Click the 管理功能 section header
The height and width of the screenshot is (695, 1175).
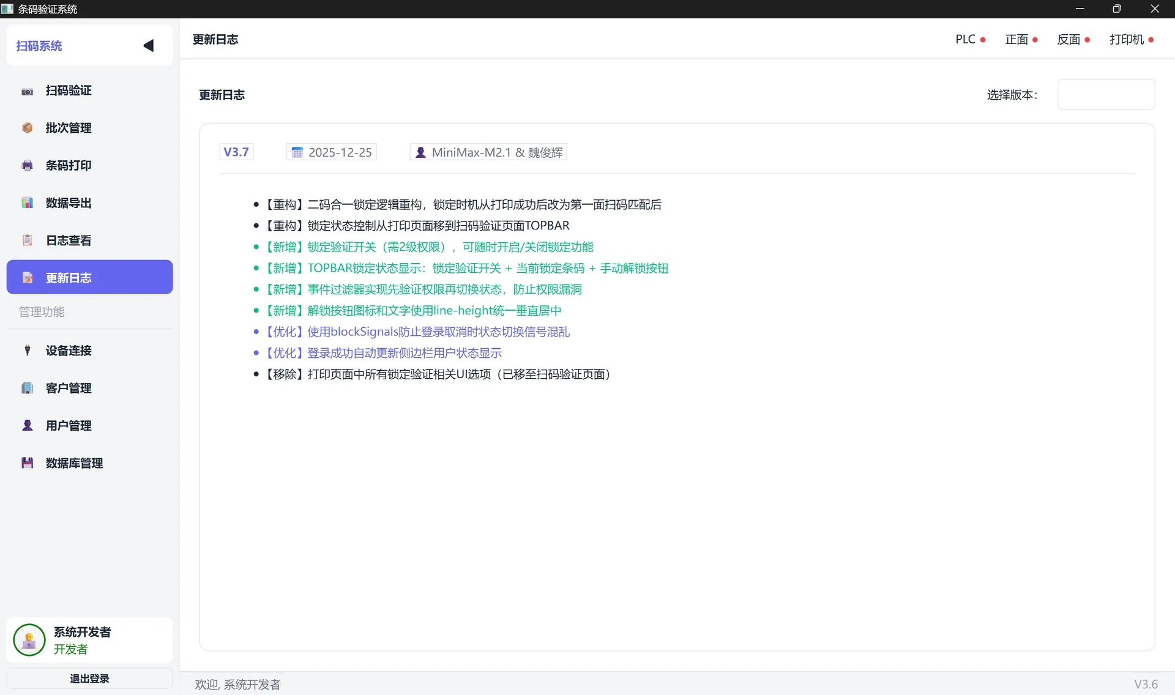tap(42, 312)
